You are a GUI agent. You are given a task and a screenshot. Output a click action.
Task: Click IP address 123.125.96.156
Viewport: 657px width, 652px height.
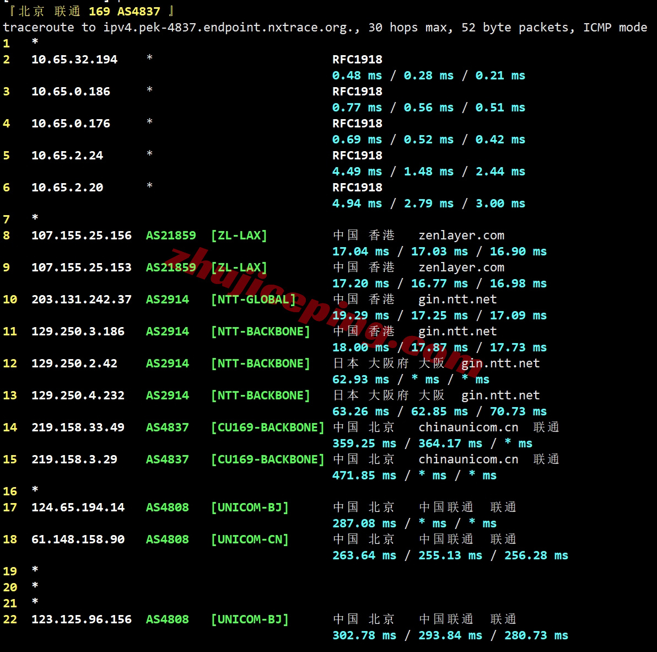click(81, 619)
